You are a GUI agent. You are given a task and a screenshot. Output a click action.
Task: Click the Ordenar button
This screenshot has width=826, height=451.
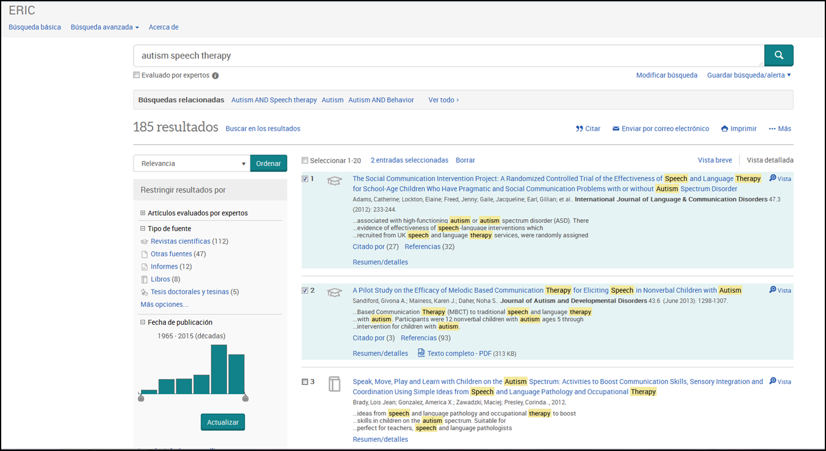(268, 164)
